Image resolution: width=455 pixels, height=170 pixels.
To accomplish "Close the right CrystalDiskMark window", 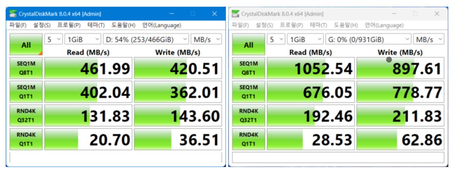I will [x=437, y=14].
